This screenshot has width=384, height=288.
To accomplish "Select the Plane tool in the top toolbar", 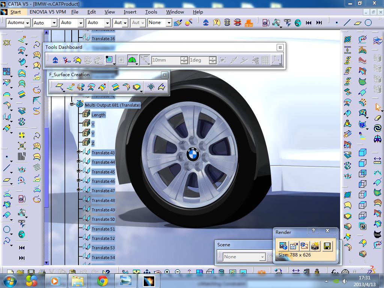I will coord(358,23).
